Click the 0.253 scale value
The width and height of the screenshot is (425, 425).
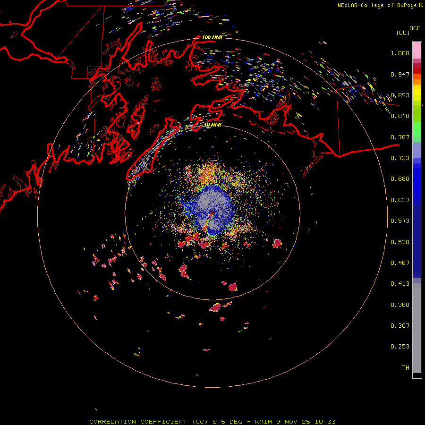(400, 347)
